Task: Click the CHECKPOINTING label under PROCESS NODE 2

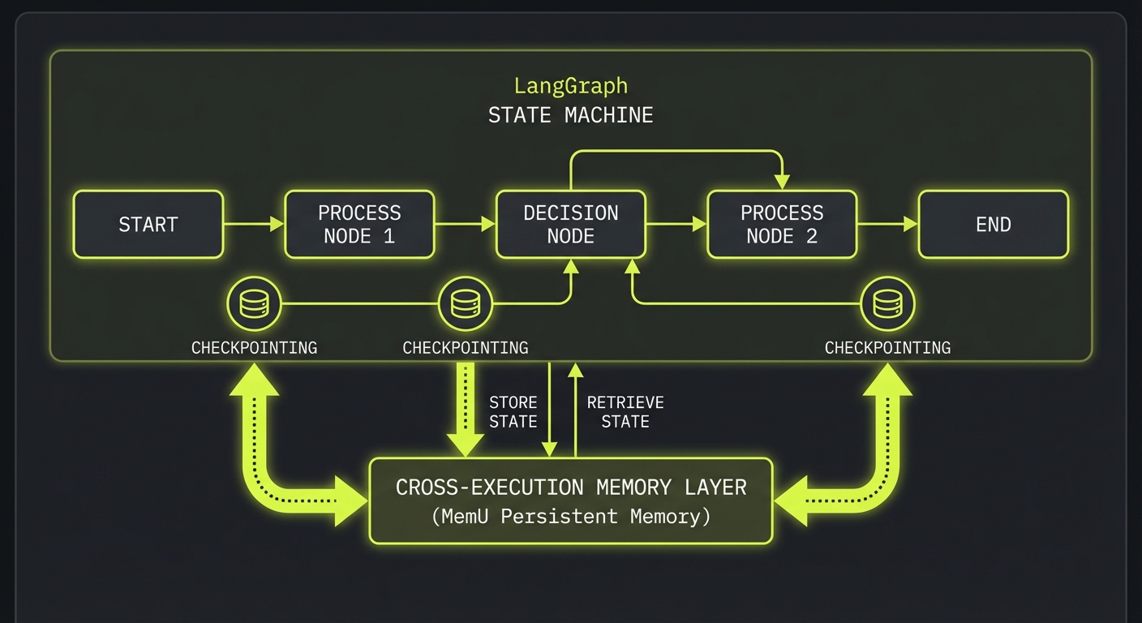Action: pos(887,348)
